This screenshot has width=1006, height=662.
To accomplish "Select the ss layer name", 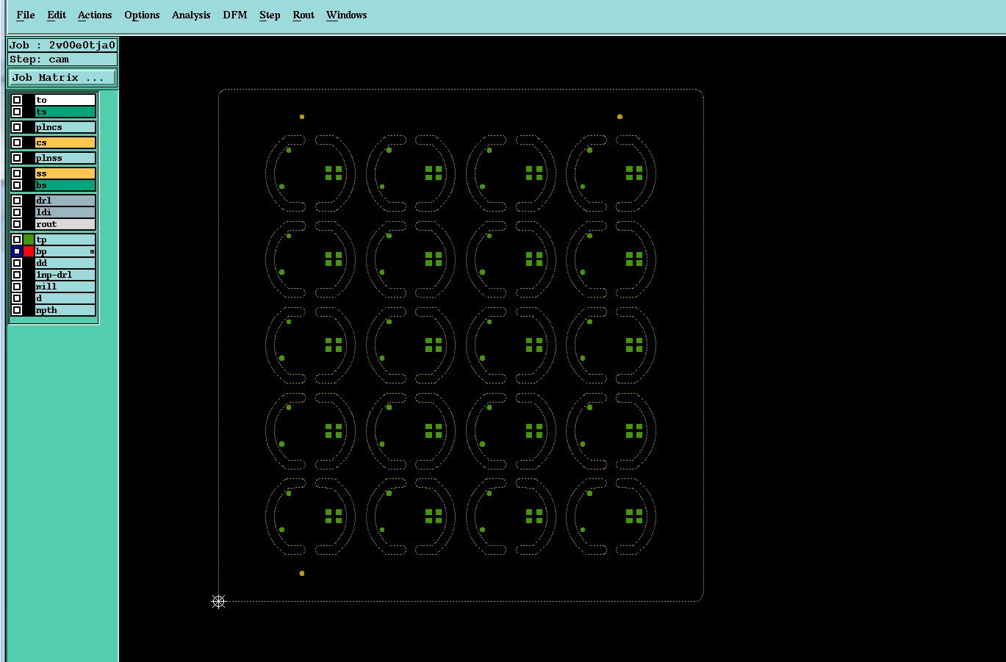I will coord(65,173).
